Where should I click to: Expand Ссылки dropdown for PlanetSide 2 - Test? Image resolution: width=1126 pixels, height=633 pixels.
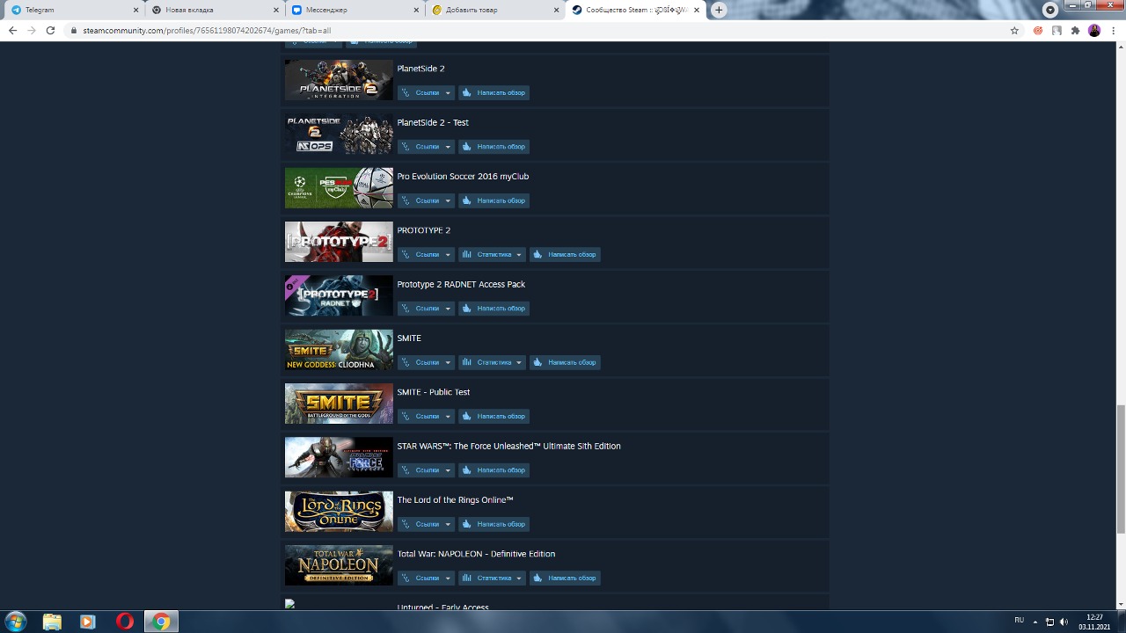point(426,147)
